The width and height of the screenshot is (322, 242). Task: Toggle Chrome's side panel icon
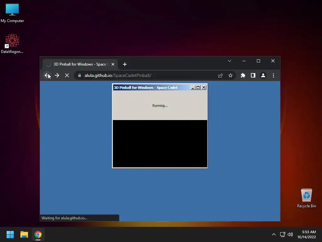tap(253, 76)
